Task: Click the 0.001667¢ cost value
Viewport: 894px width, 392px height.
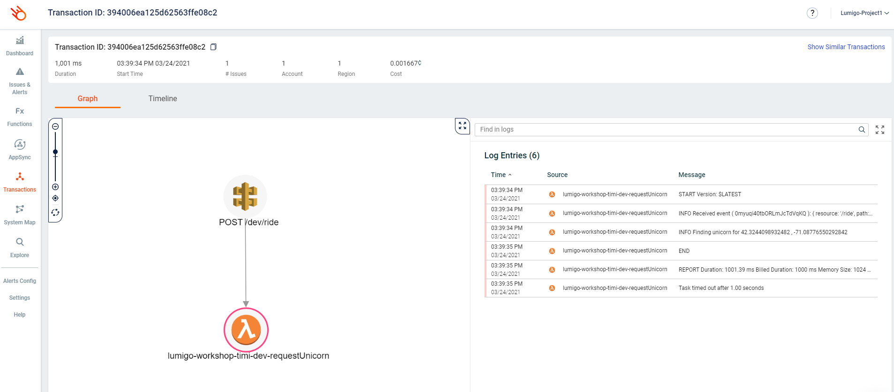Action: [406, 63]
